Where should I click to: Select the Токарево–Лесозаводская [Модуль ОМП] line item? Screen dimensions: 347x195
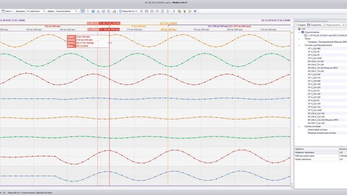click(327, 42)
